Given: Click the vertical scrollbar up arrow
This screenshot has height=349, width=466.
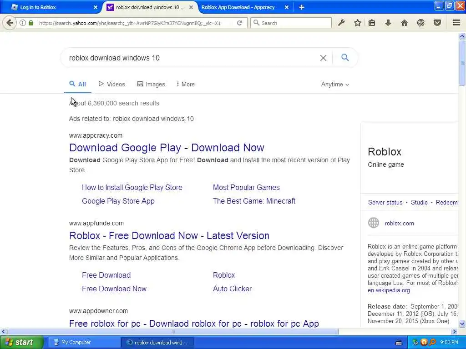Looking at the screenshot, I should 462,36.
